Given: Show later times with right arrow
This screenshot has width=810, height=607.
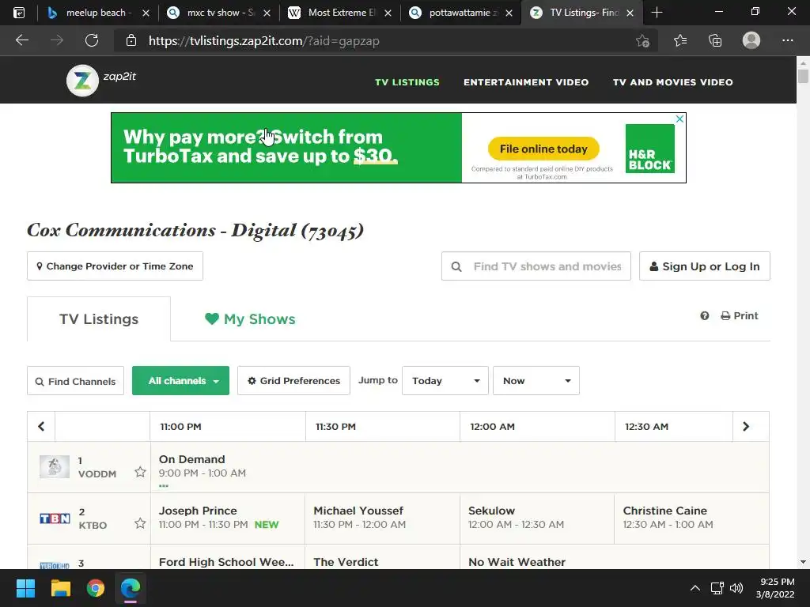Looking at the screenshot, I should (x=746, y=426).
